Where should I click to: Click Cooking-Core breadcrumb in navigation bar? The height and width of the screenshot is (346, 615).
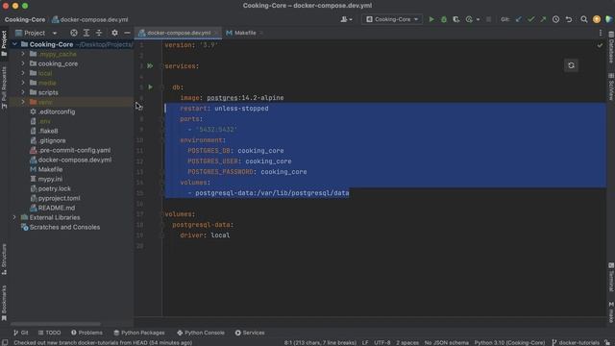(x=25, y=19)
